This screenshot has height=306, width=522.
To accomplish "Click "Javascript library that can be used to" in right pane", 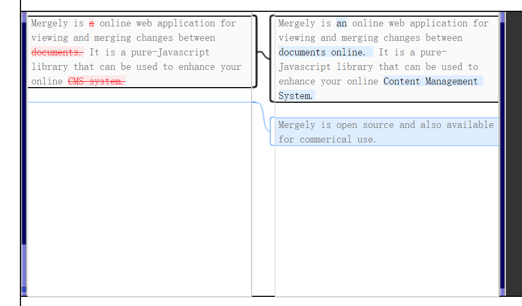I will point(379,67).
